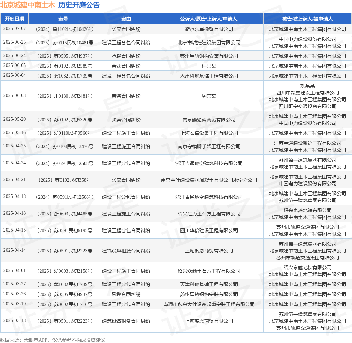Click cause 劳务合同纠纷
The height and width of the screenshot is (343, 352).
click(x=126, y=96)
